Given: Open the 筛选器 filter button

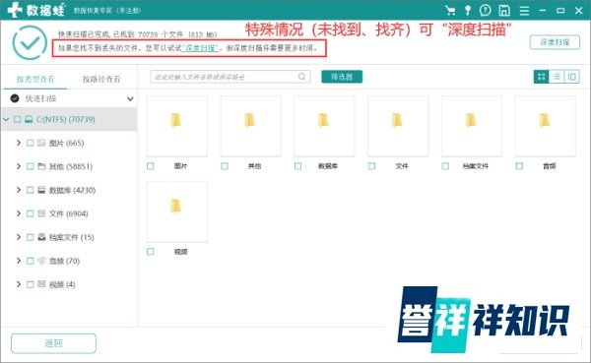Looking at the screenshot, I should pos(342,77).
